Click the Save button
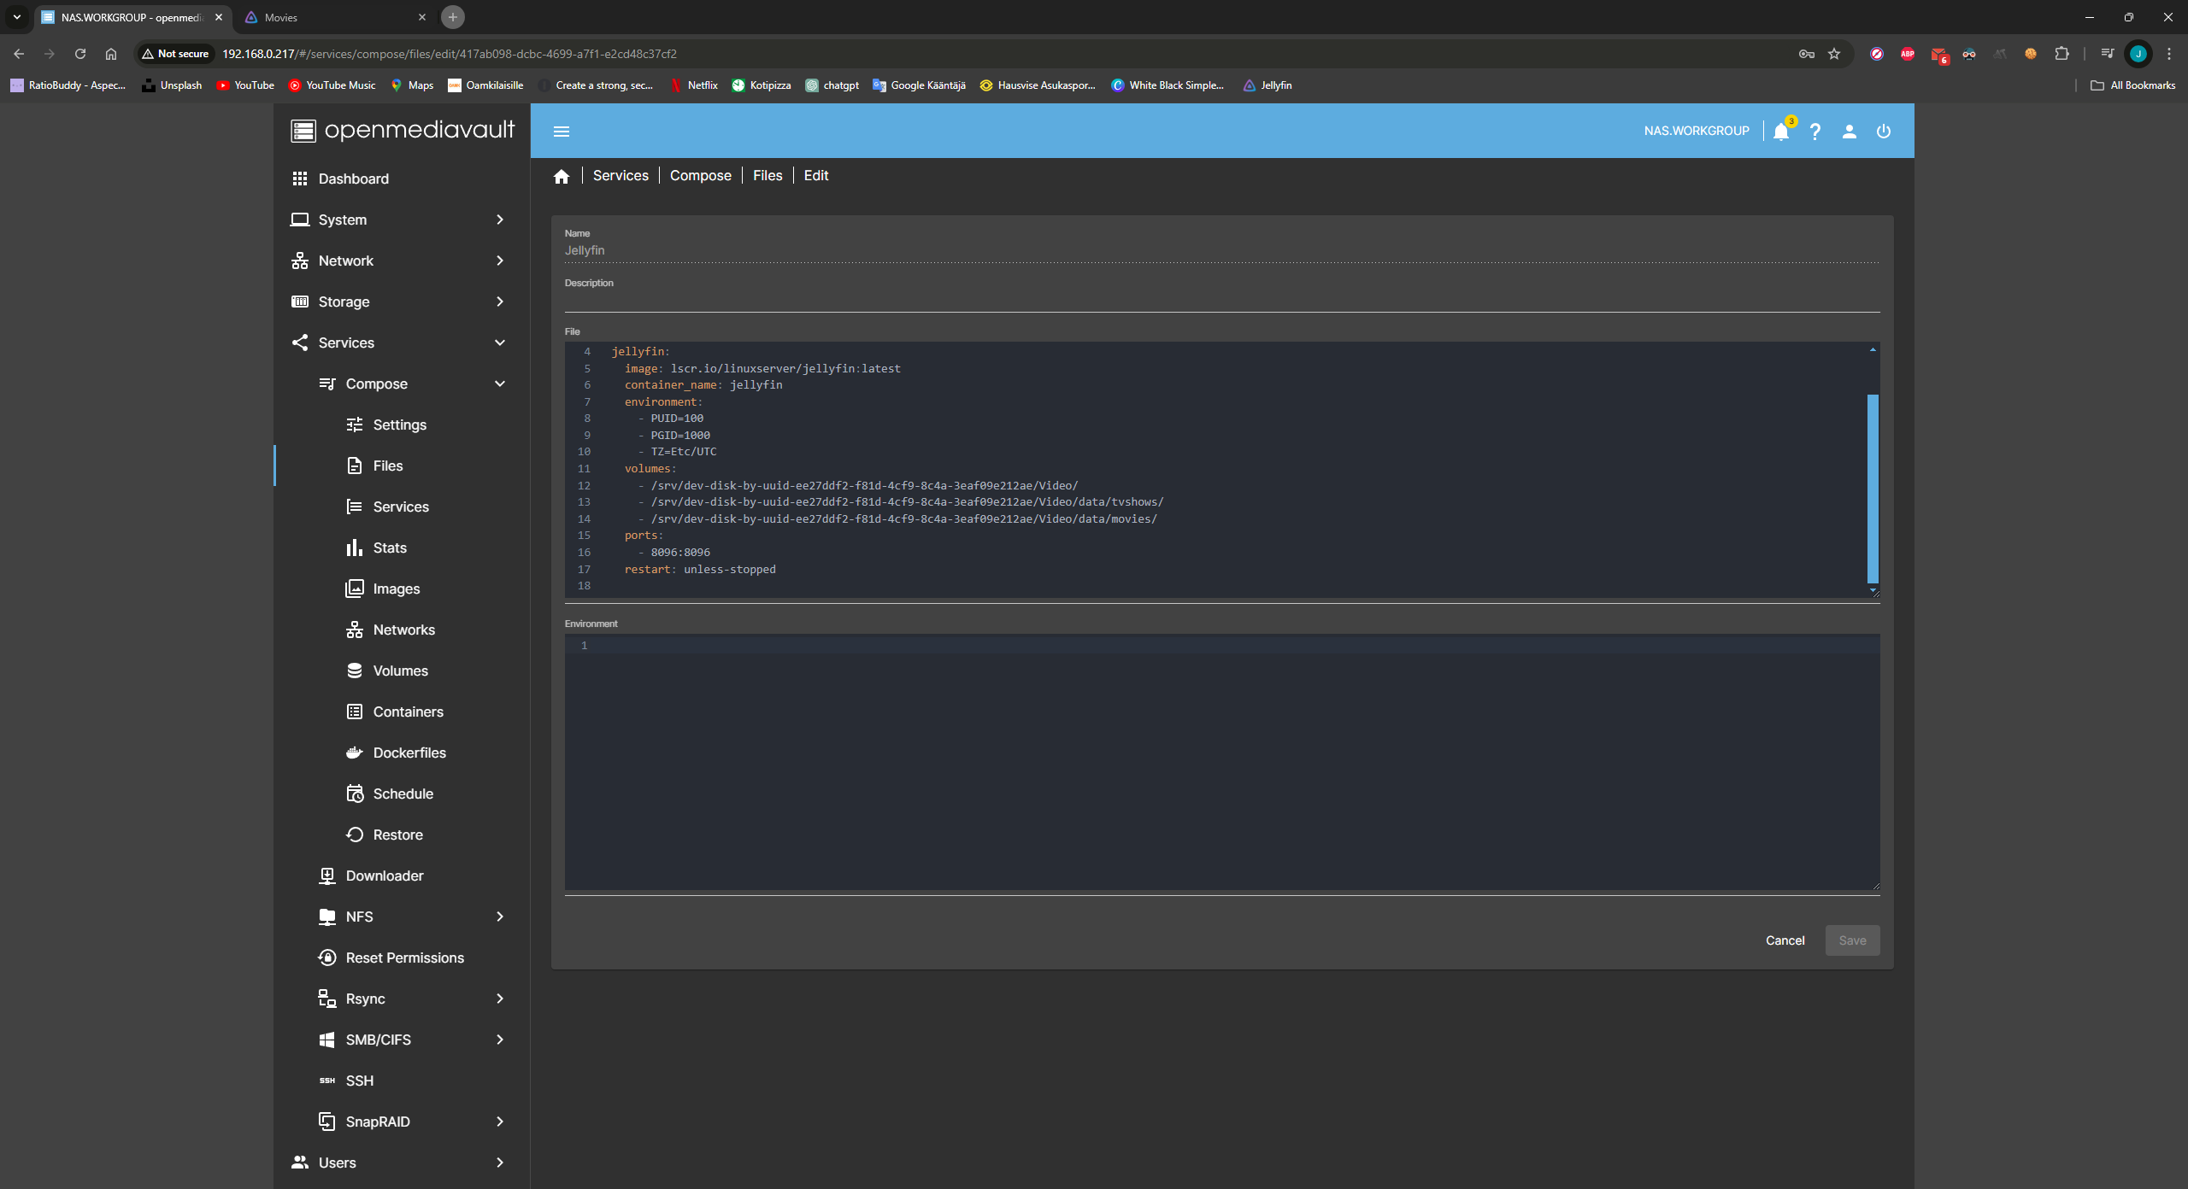This screenshot has height=1189, width=2188. [x=1852, y=940]
